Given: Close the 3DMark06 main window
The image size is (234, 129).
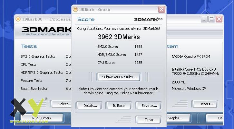Looking at the screenshot, I should [219, 19].
